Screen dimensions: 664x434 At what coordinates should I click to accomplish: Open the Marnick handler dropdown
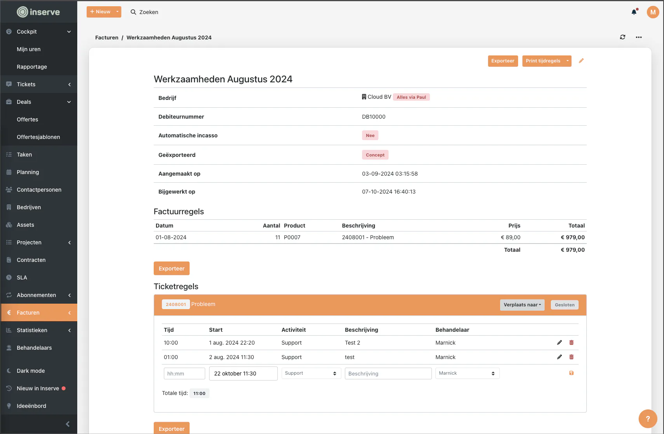pyautogui.click(x=468, y=374)
